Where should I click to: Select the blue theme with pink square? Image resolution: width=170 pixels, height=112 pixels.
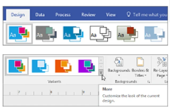(19, 34)
